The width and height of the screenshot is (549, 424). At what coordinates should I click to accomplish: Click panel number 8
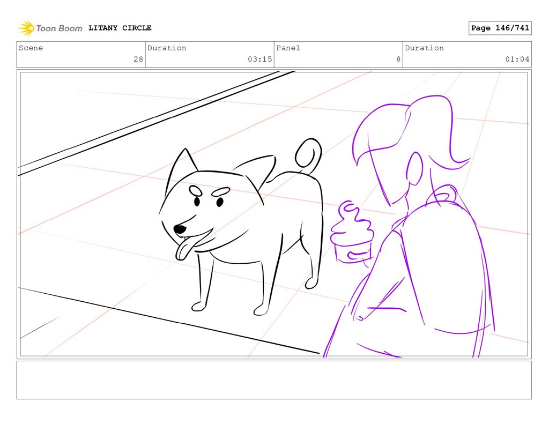click(x=398, y=59)
